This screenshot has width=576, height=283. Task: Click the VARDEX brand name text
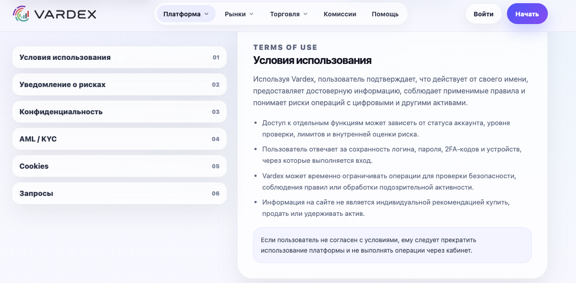click(65, 15)
